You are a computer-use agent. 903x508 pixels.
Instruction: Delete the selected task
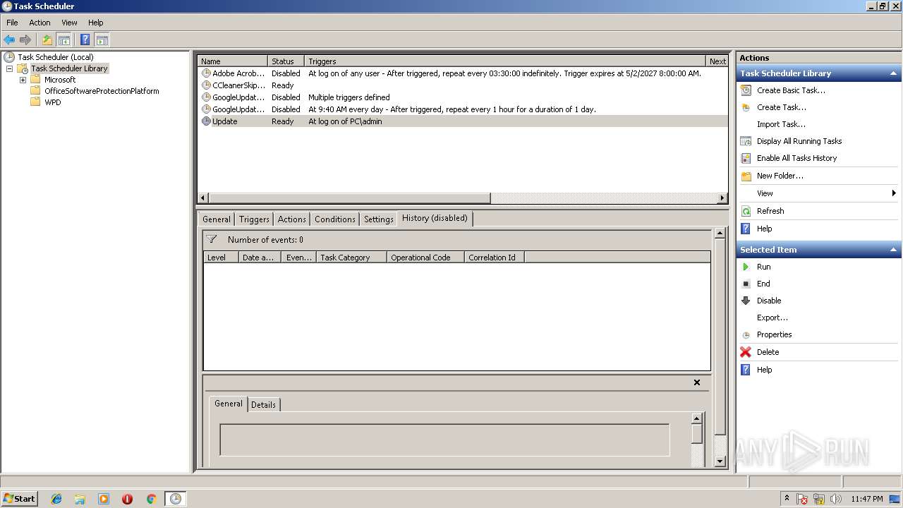(768, 352)
